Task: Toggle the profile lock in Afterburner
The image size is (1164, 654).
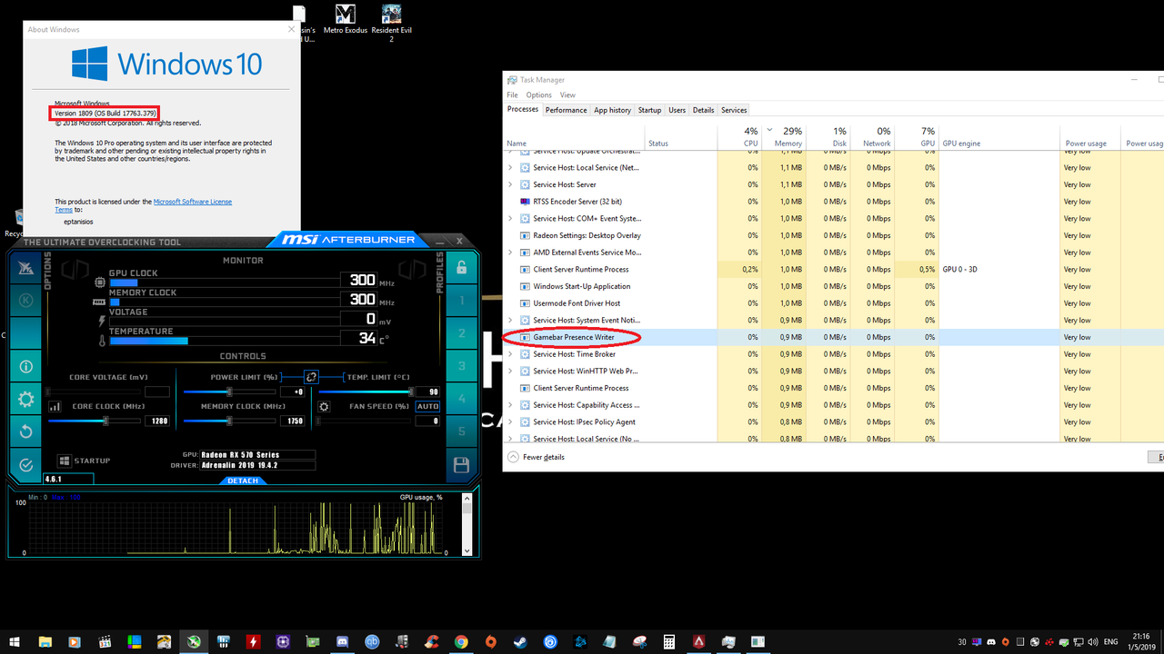Action: [461, 267]
